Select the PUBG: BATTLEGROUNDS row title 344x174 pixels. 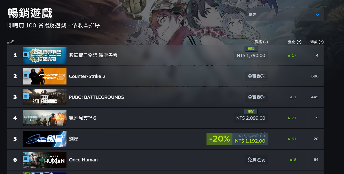[x=96, y=97]
